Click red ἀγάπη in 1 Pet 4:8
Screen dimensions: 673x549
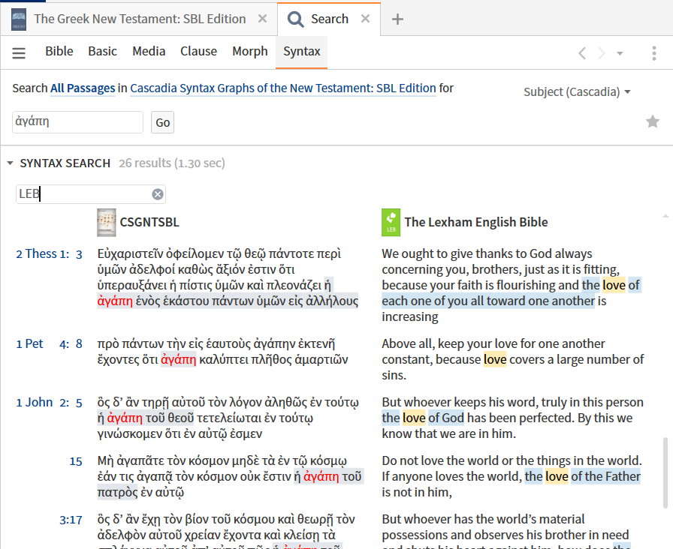point(179,359)
